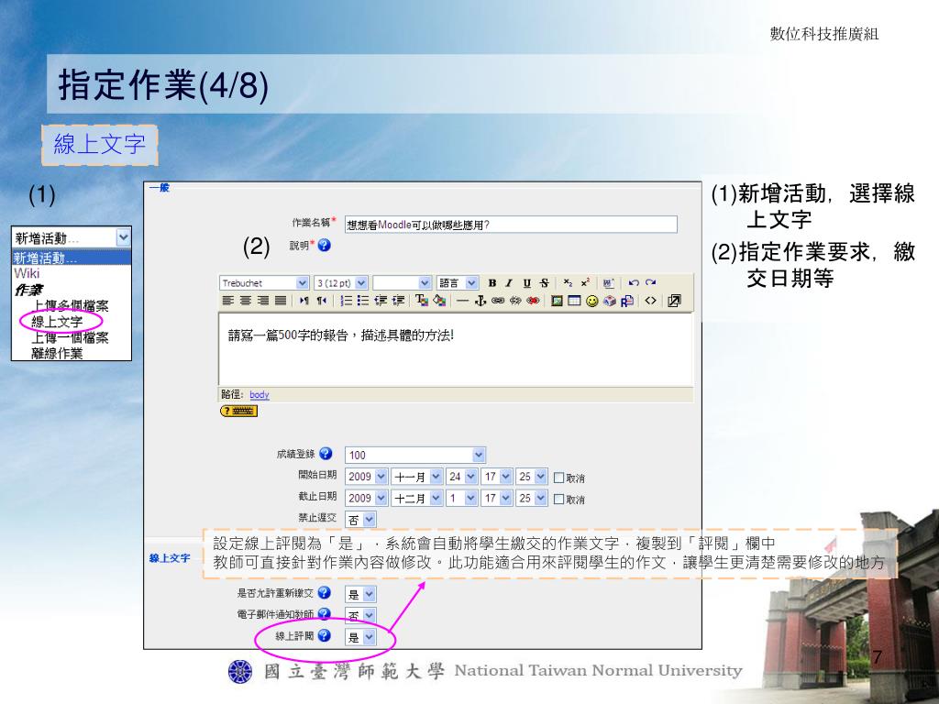Open the 開始日期 year dropdown
Screen dimensions: 939x704
coord(367,477)
